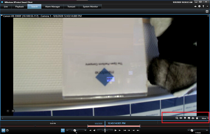Expand the top-right settings chevron menu
210x134 pixels.
point(207,6)
